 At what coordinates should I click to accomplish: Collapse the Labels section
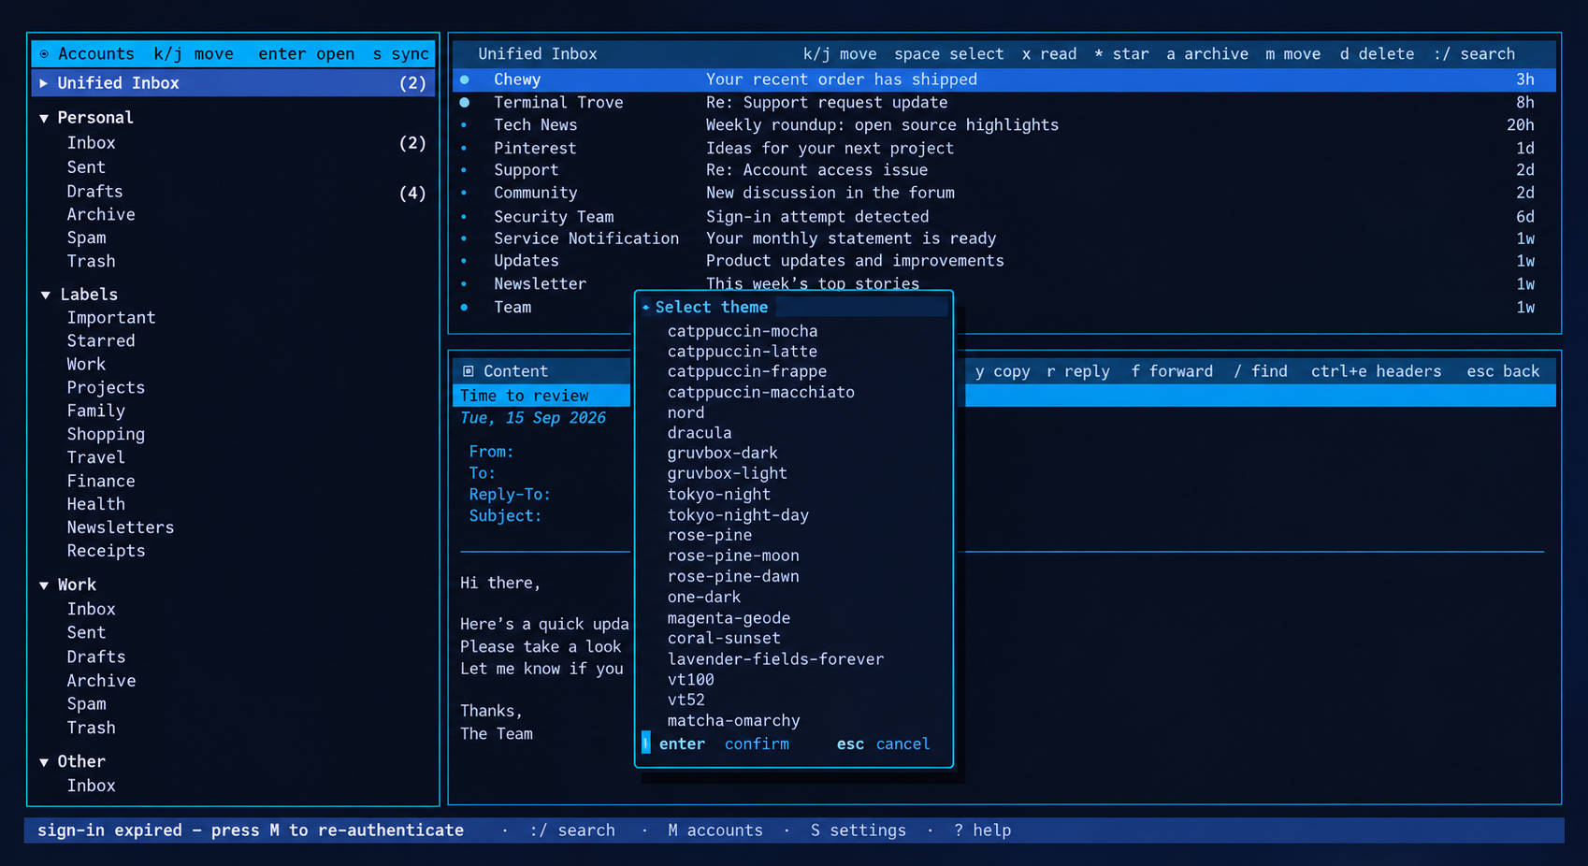45,295
